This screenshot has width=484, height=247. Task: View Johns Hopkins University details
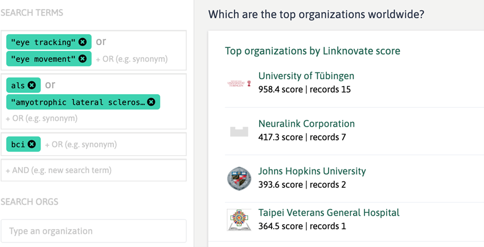pos(312,171)
